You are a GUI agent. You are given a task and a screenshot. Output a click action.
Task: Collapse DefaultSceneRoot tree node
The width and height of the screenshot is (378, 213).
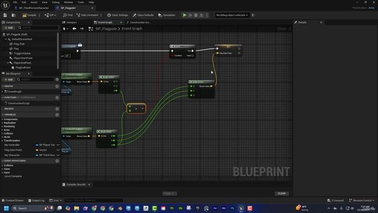[x=6, y=39]
